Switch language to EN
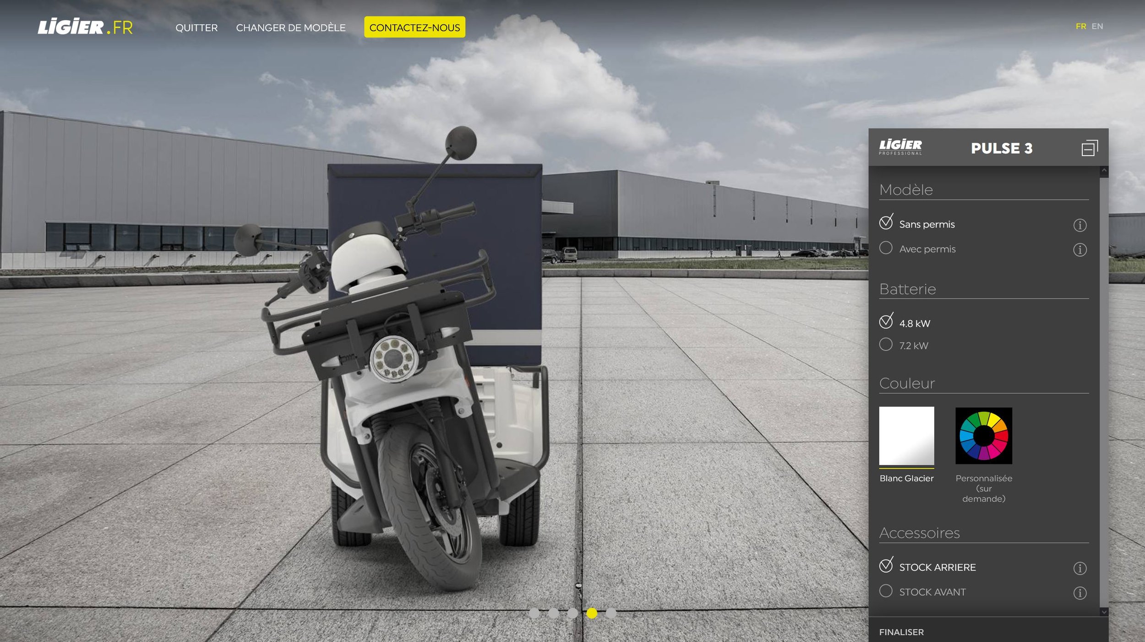 click(1097, 26)
